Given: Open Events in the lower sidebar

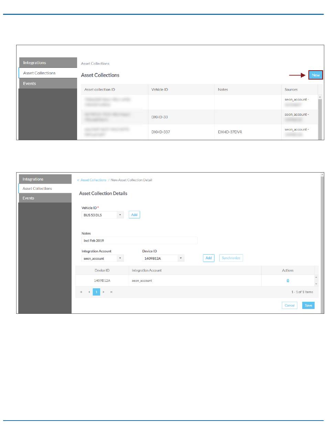Looking at the screenshot, I should 45,198.
